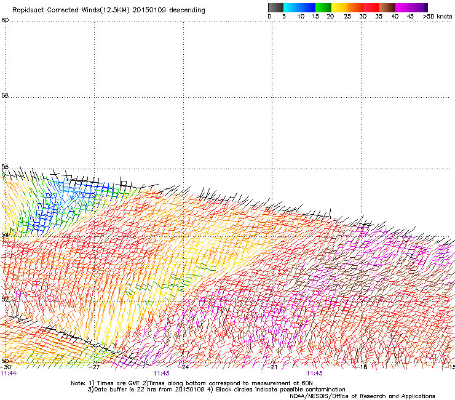Image resolution: width=455 pixels, height=400 pixels.
Task: Click the cyan 5-10 knots legend swatch
Action: [x=291, y=7]
